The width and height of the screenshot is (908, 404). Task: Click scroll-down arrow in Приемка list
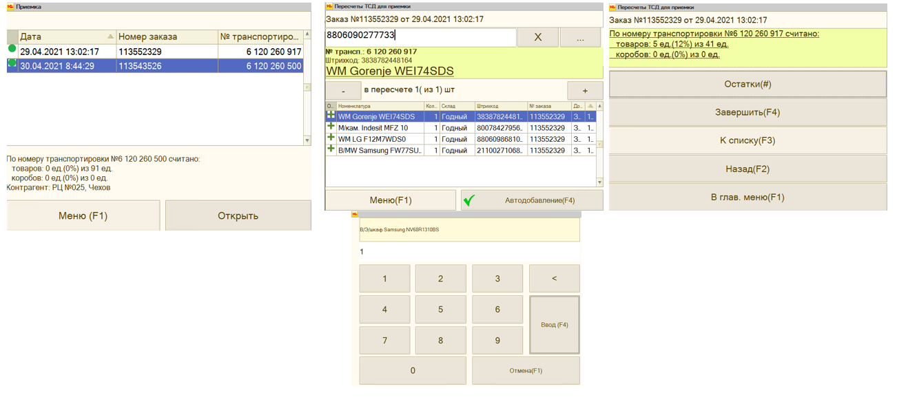[307, 140]
